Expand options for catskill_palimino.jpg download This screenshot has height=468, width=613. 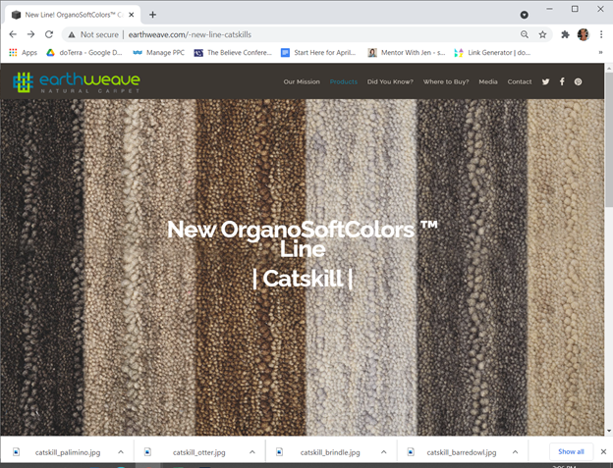coord(121,452)
